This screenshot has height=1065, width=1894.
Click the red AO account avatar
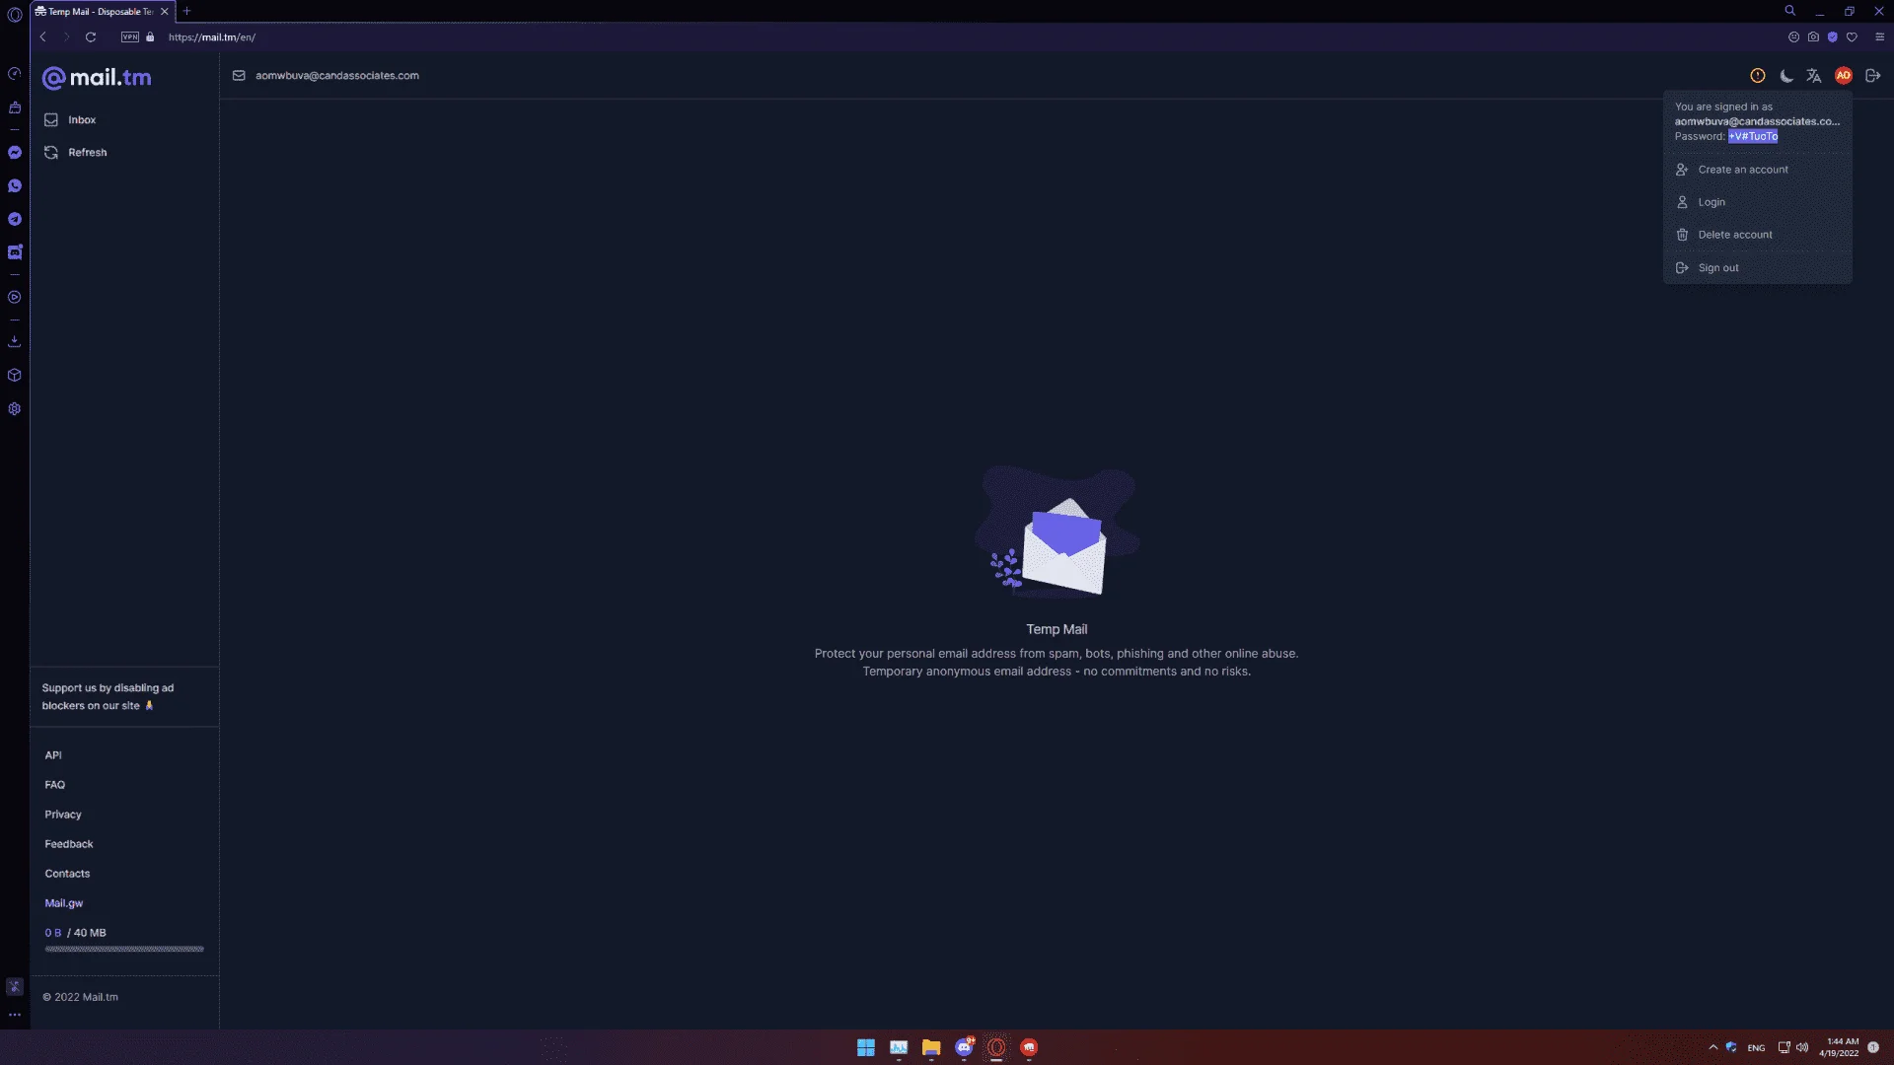click(x=1844, y=76)
